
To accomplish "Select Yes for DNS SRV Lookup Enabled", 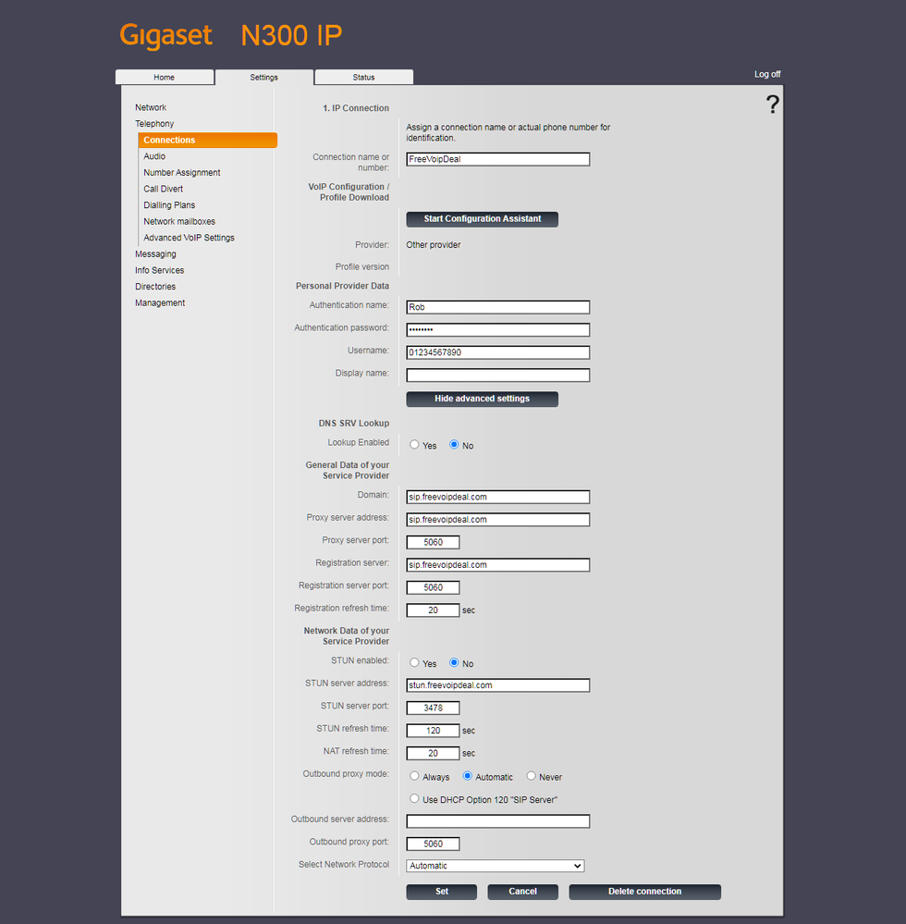I will (x=414, y=445).
